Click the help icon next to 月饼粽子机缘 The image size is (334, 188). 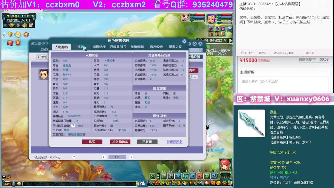pyautogui.click(x=73, y=126)
